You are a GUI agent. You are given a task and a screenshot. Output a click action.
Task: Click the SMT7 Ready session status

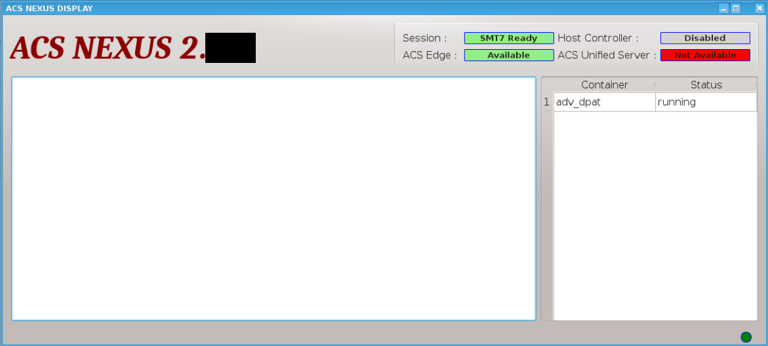pyautogui.click(x=509, y=38)
